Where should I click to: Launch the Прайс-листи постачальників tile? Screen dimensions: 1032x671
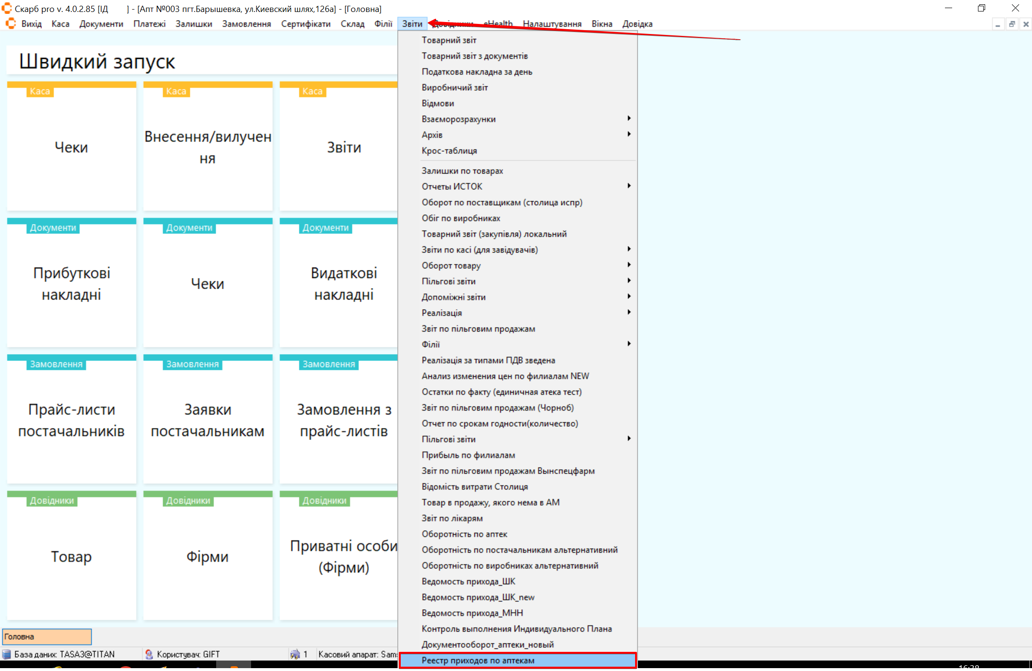(72, 420)
